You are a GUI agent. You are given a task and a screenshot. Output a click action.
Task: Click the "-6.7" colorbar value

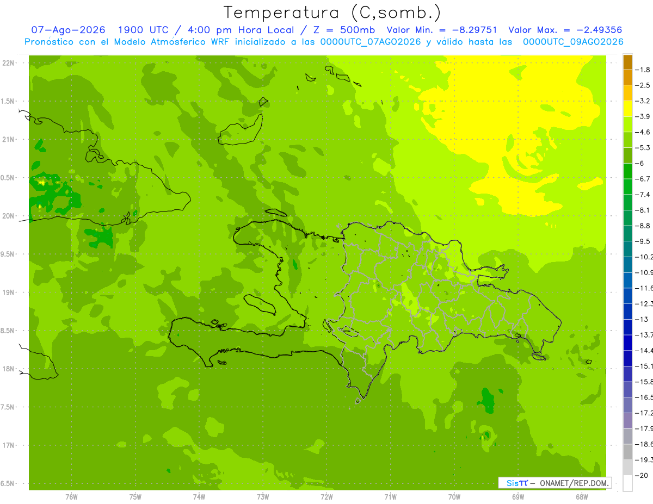644,179
